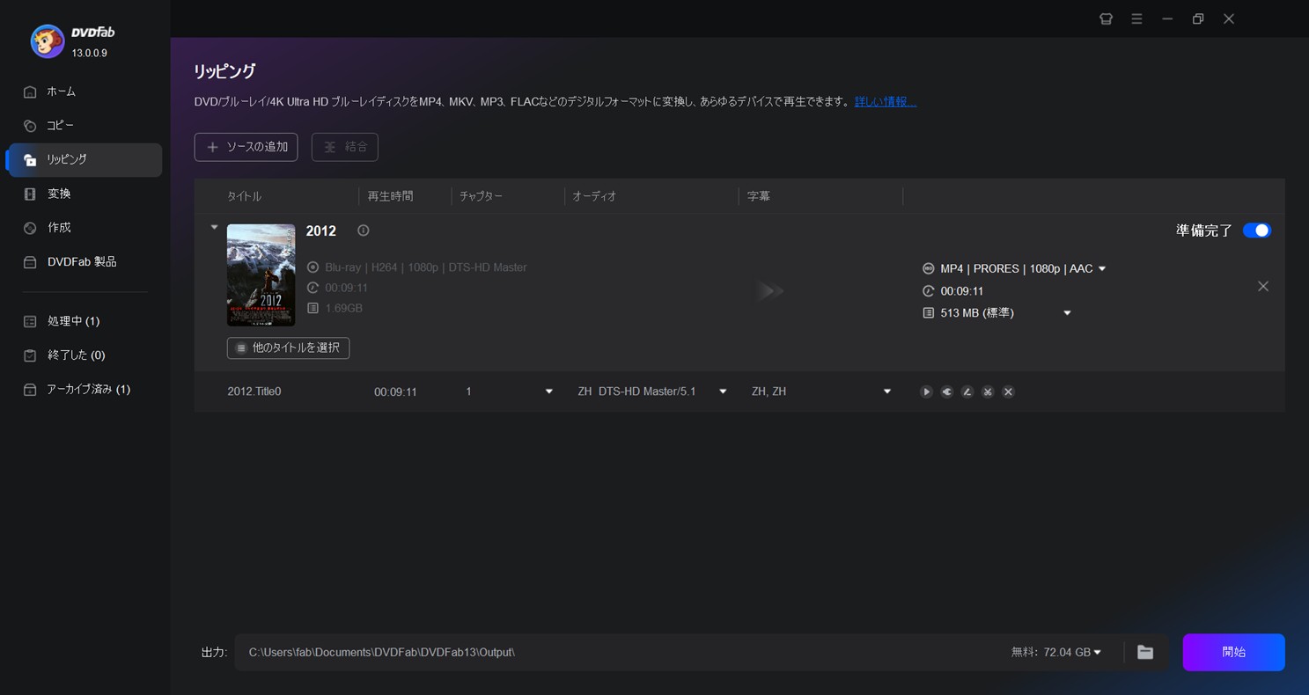The image size is (1309, 695).
Task: Click the 00:09:11 duration in Title0 row
Action: pyautogui.click(x=395, y=392)
